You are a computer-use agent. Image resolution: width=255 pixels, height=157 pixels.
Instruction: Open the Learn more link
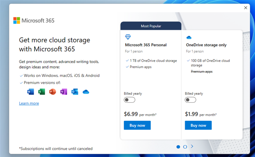click(29, 103)
